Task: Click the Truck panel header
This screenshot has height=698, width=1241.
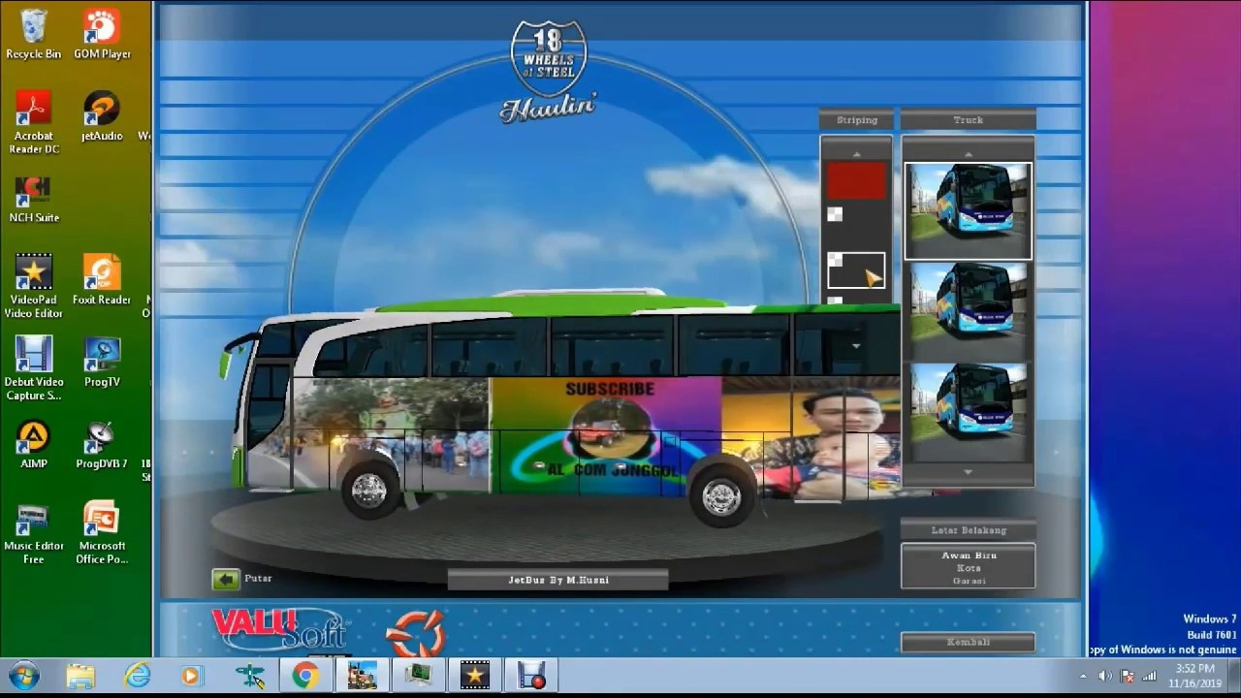Action: tap(968, 120)
